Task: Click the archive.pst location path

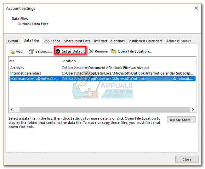Action: point(105,68)
